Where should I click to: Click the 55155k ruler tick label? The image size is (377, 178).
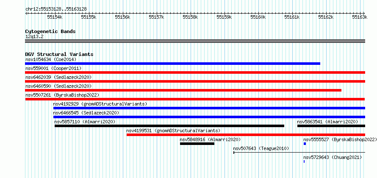pyautogui.click(x=89, y=17)
